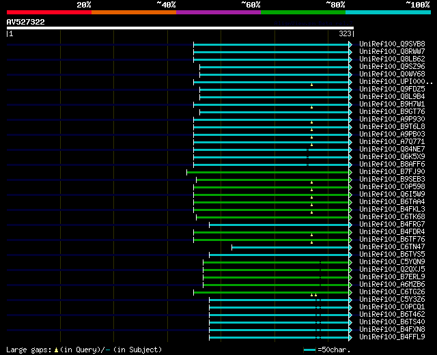Select the UniRef100_Q2QXJ5 label
The width and height of the screenshot is (437, 355).
click(392, 270)
